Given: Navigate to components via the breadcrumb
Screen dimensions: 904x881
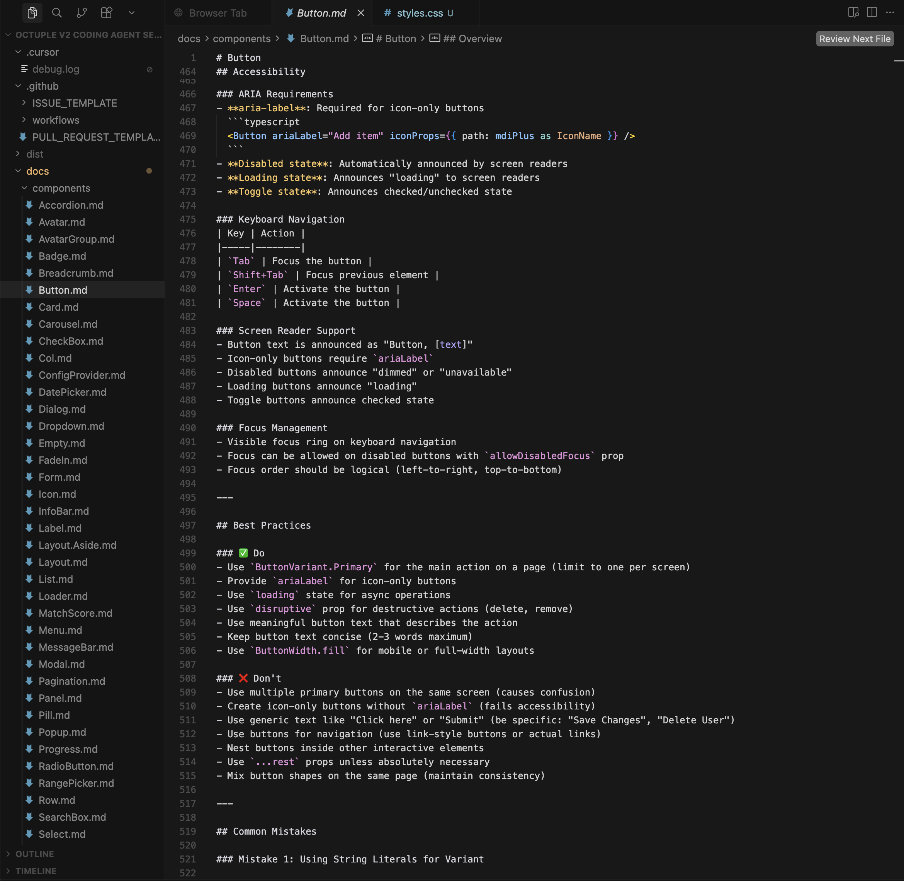Looking at the screenshot, I should 241,38.
